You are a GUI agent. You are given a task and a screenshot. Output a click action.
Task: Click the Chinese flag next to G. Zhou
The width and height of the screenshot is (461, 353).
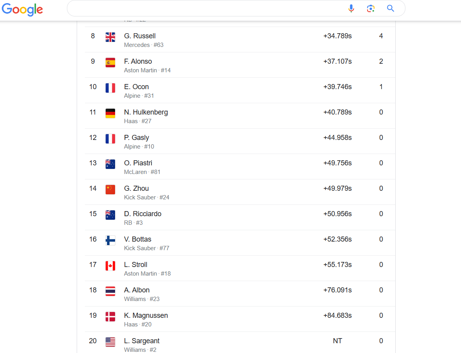(x=110, y=190)
